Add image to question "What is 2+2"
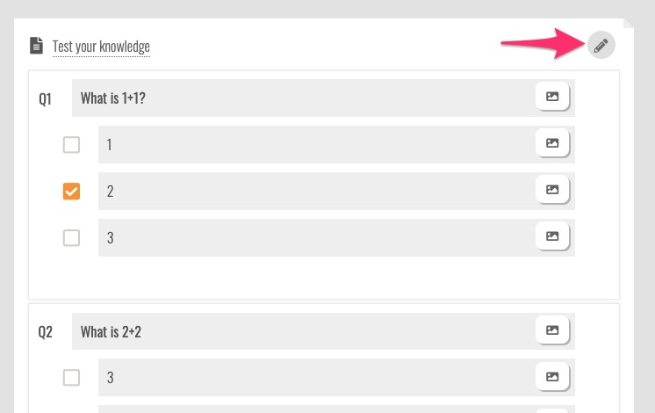The width and height of the screenshot is (655, 413). 552,331
